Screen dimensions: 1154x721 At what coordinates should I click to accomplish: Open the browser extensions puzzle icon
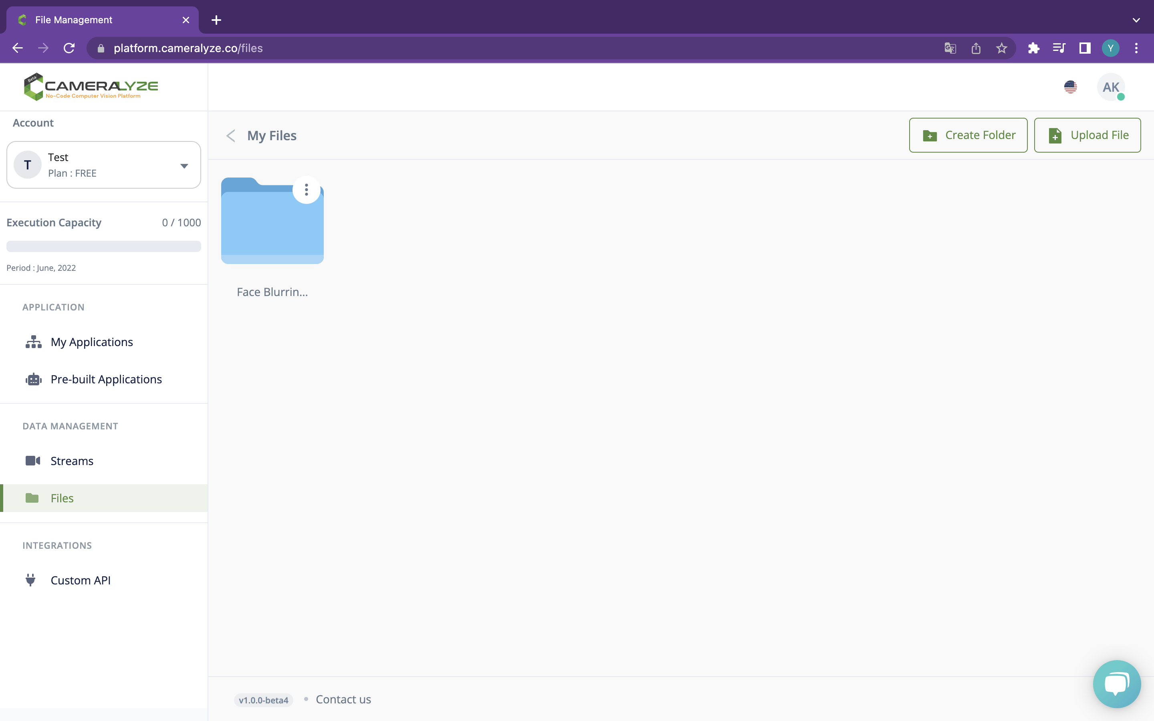pos(1033,48)
